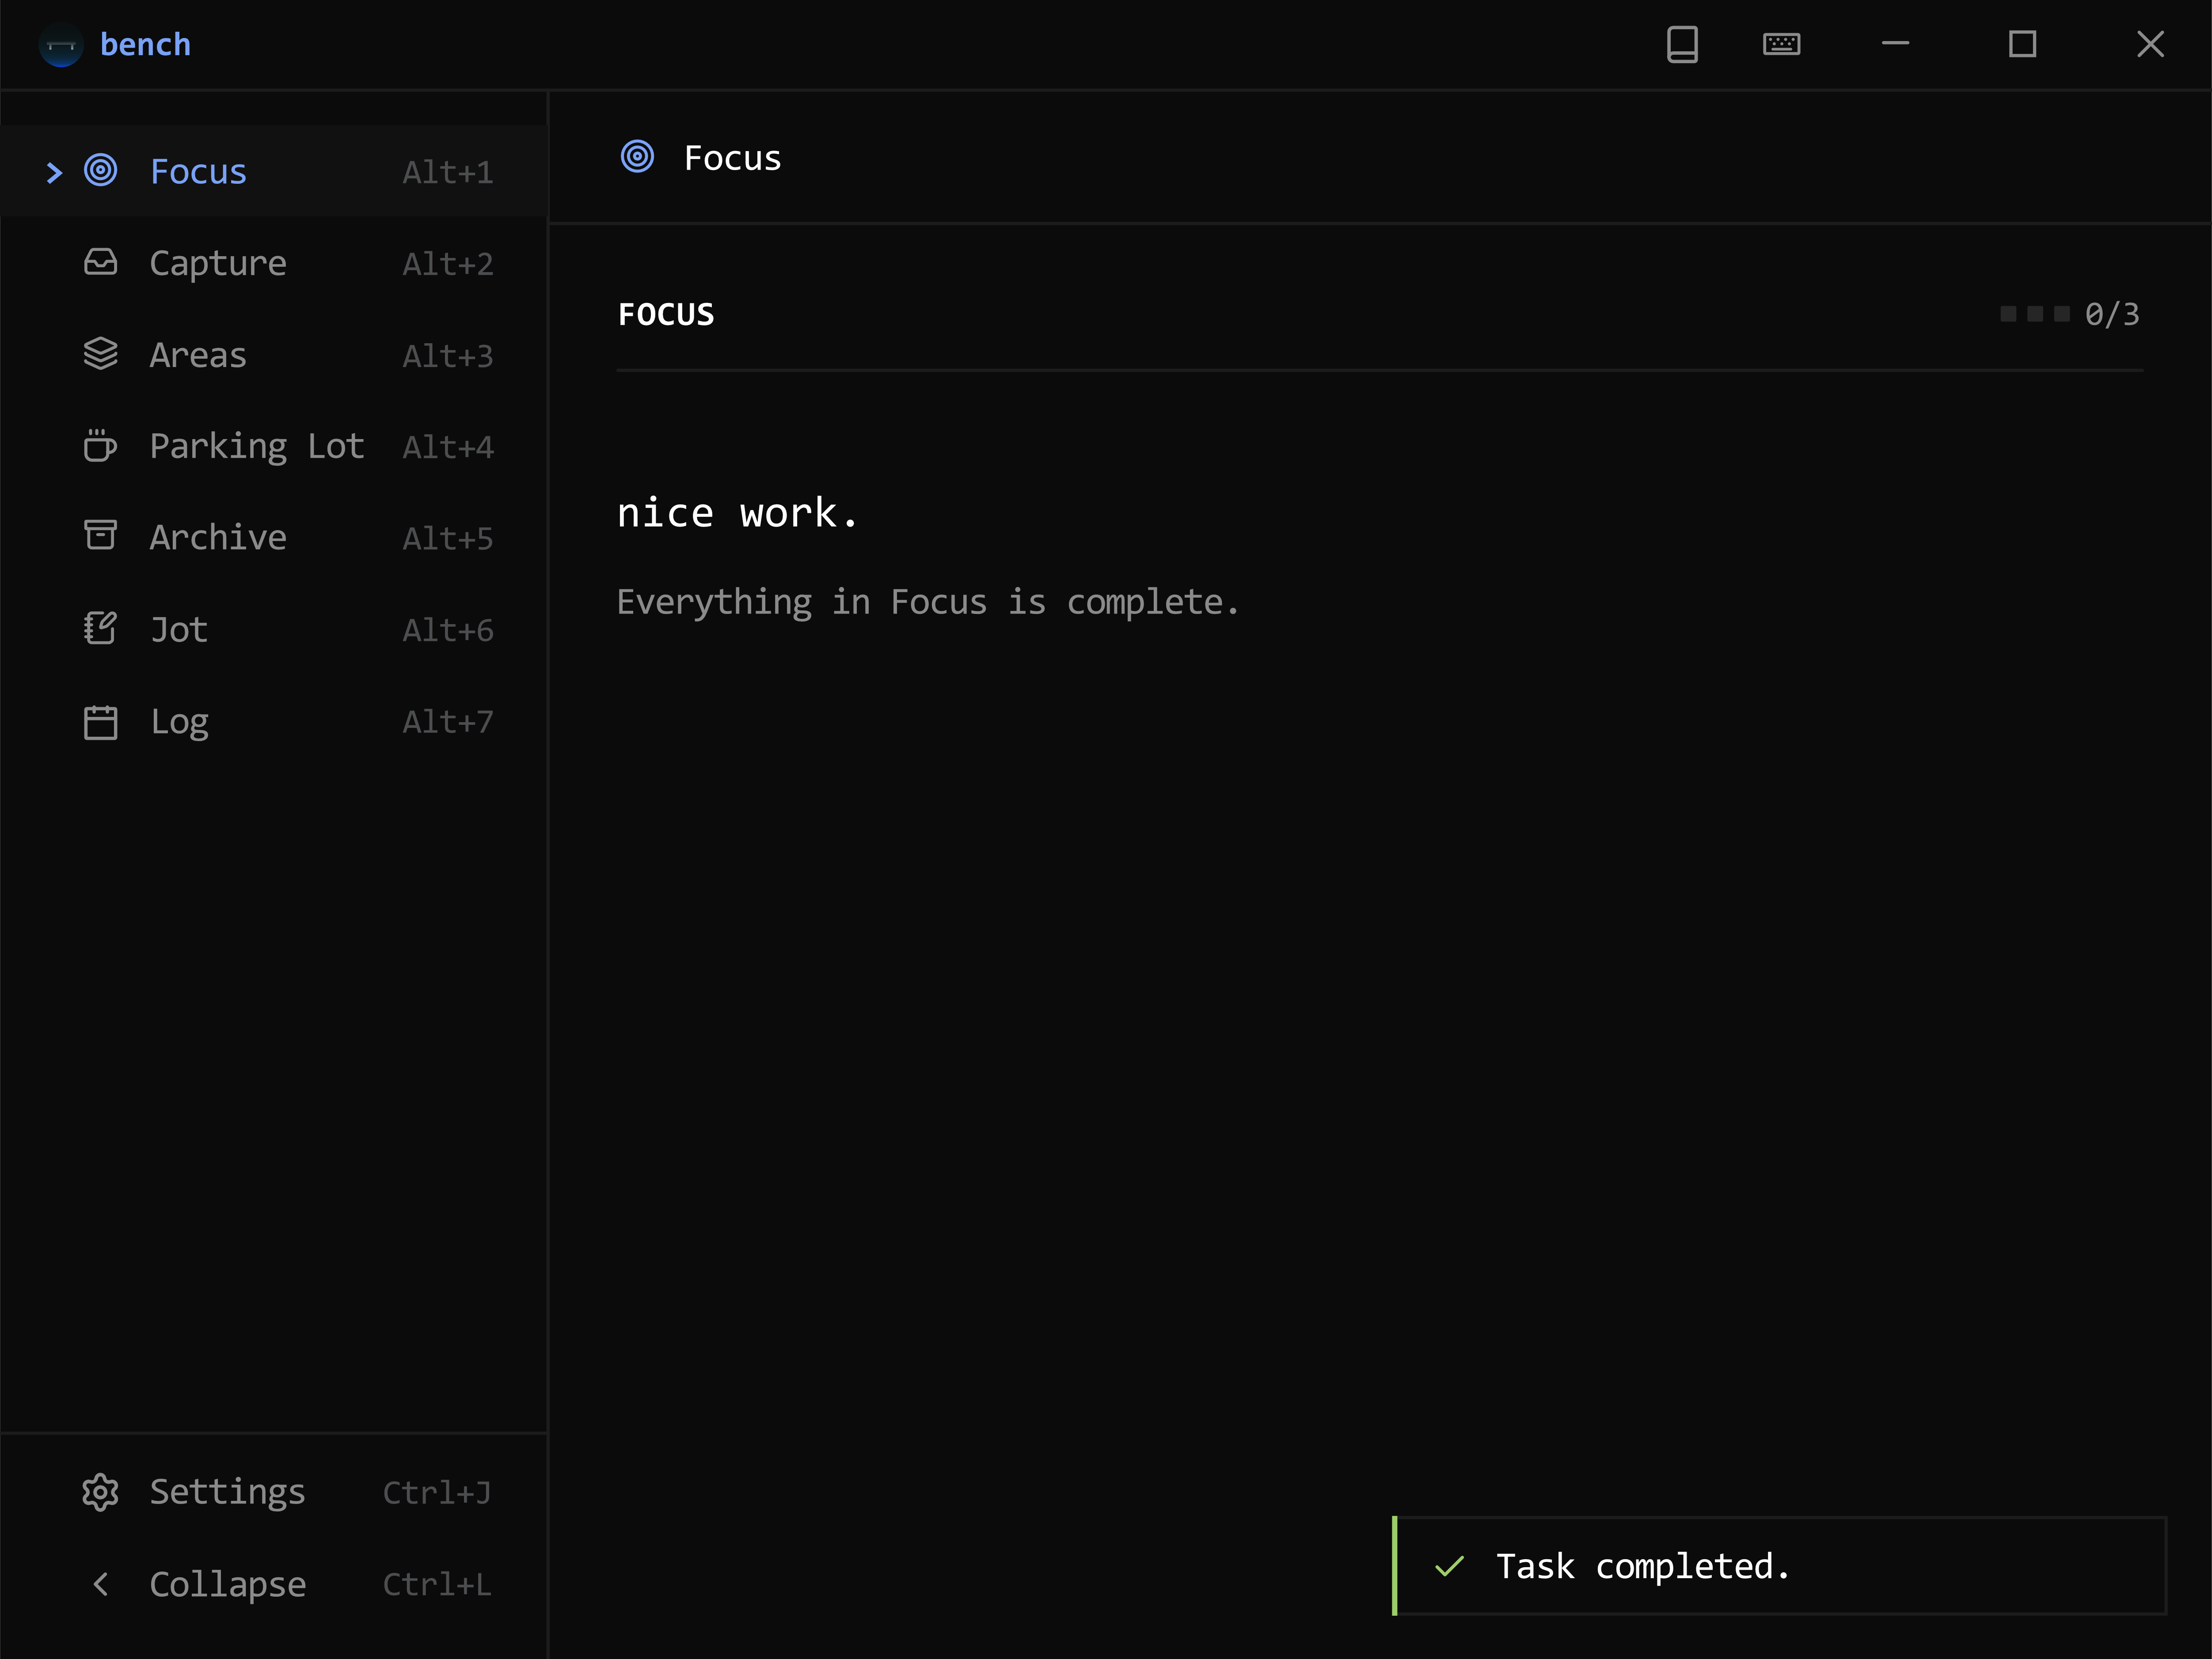This screenshot has height=1659, width=2212.
Task: Click the chevron beside Focus nav item
Action: (x=55, y=173)
